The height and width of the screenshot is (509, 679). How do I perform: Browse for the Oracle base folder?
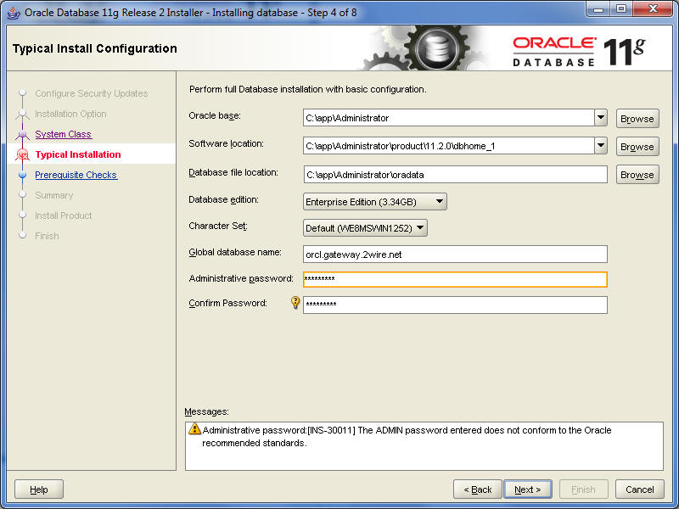(x=637, y=119)
